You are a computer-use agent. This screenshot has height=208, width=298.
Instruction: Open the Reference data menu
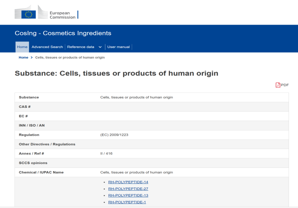81,47
